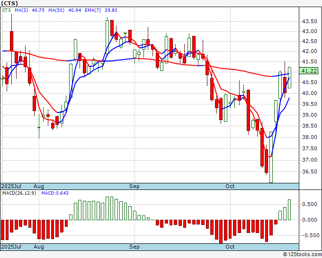Click the last green candlestick near 41.22
Screen dimensions: 322x258
[289, 77]
